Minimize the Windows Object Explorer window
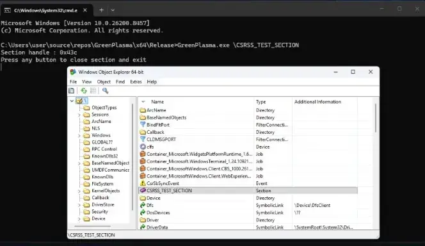The height and width of the screenshot is (246, 425). point(335,72)
